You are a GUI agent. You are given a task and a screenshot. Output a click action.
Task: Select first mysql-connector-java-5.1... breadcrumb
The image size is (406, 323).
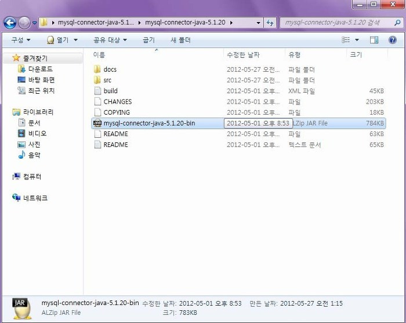(x=96, y=23)
